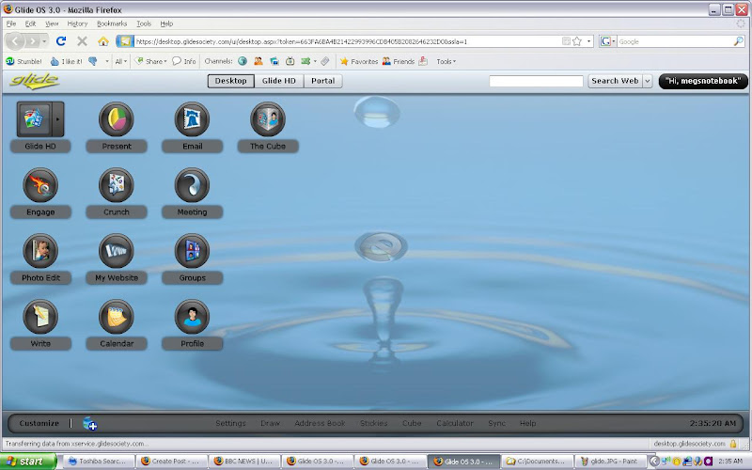The width and height of the screenshot is (752, 470).
Task: Expand the Search Web dropdown
Action: (647, 81)
